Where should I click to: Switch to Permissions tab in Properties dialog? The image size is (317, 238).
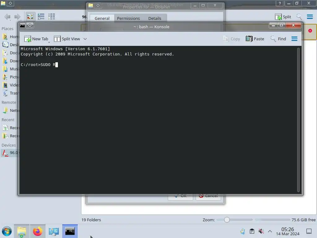click(128, 18)
